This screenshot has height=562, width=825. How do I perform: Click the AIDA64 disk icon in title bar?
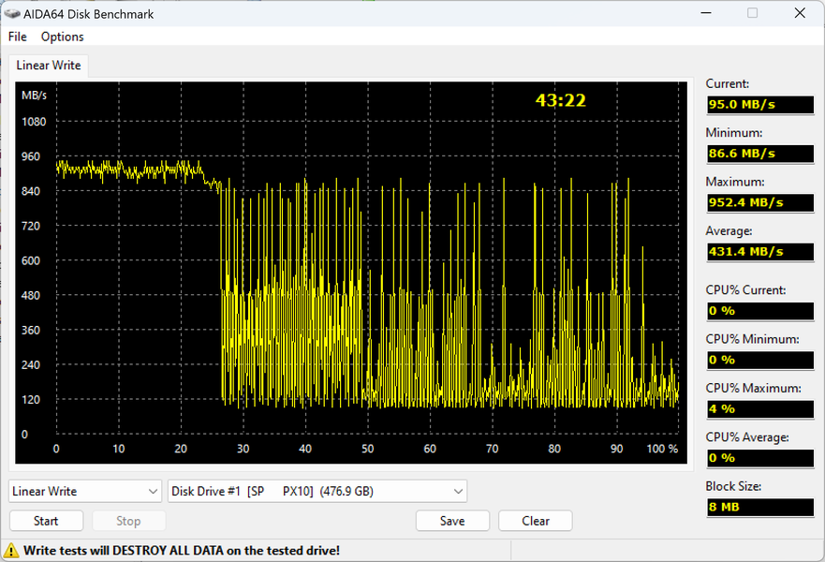coord(11,13)
